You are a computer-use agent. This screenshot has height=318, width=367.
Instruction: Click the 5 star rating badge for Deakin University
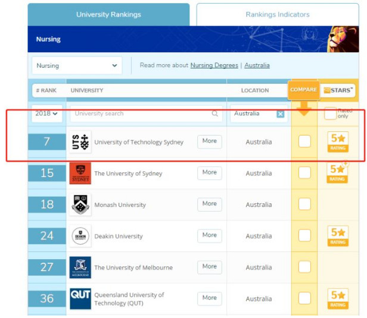pyautogui.click(x=338, y=236)
